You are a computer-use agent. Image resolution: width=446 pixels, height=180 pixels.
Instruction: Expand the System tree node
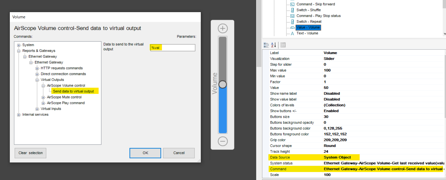[x=19, y=45]
